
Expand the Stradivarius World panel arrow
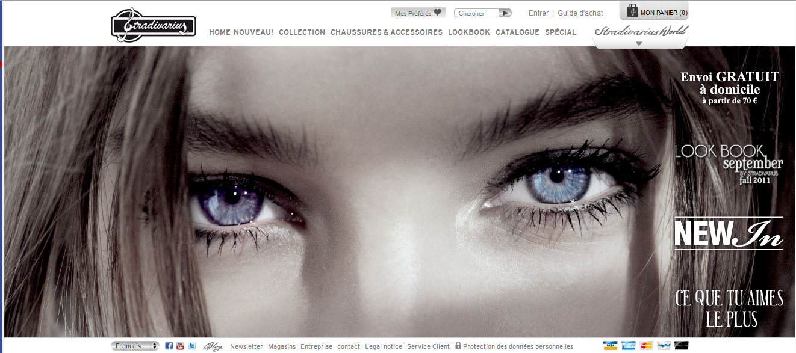[639, 44]
